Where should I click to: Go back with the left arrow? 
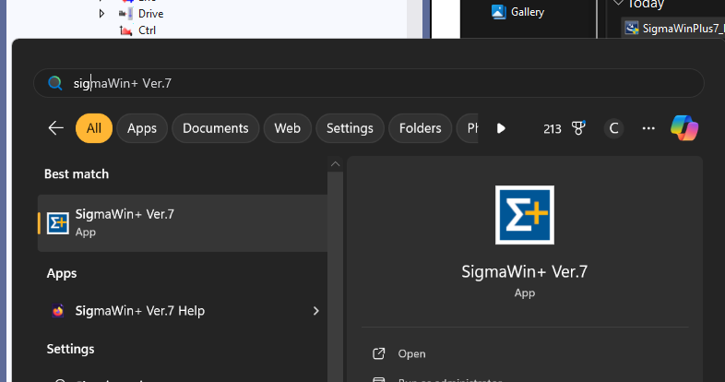tap(56, 128)
